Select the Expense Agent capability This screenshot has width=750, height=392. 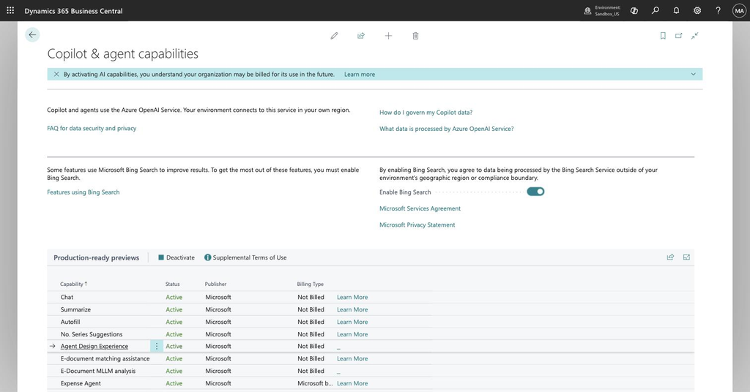click(81, 383)
